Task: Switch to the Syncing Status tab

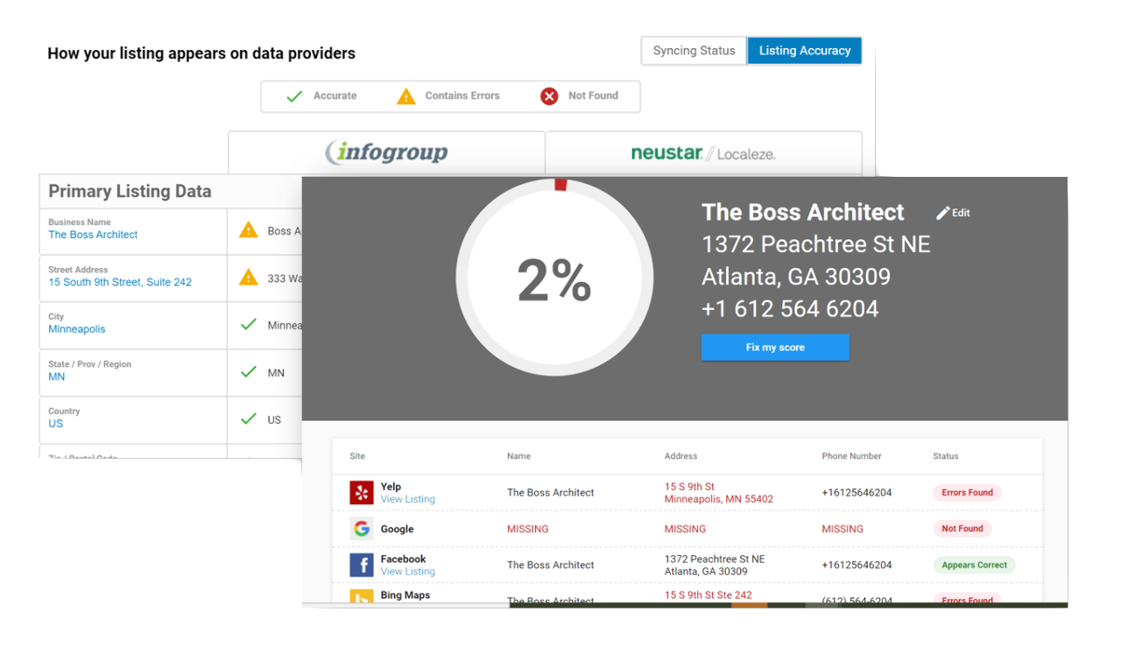Action: click(694, 51)
